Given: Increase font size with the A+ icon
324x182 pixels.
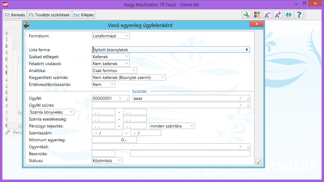Looking at the screenshot, I should (278, 15).
